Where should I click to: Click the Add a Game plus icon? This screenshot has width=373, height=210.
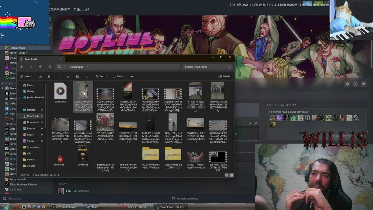(4, 199)
